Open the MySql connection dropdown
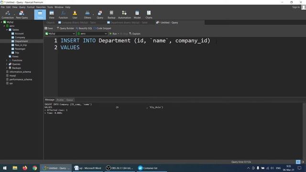Viewport: 306px width, 172px height. (x=60, y=34)
